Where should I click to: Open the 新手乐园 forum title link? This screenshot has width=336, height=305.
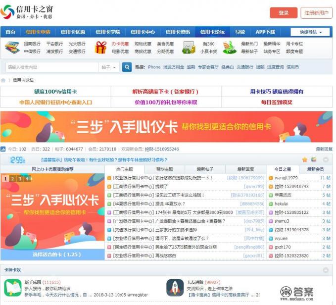pyautogui.click(x=33, y=282)
